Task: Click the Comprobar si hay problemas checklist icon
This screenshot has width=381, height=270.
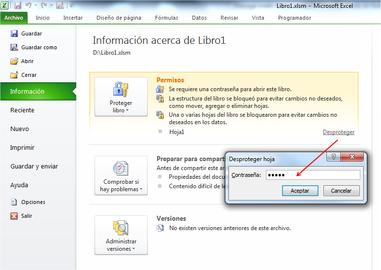Action: [121, 169]
